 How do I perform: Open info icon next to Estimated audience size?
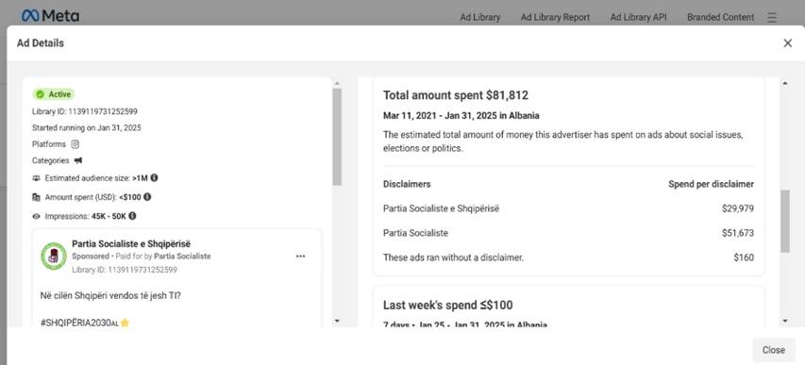154,177
